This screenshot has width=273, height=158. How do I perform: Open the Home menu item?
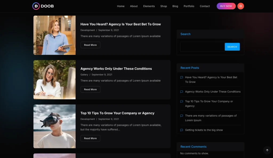point(121,6)
